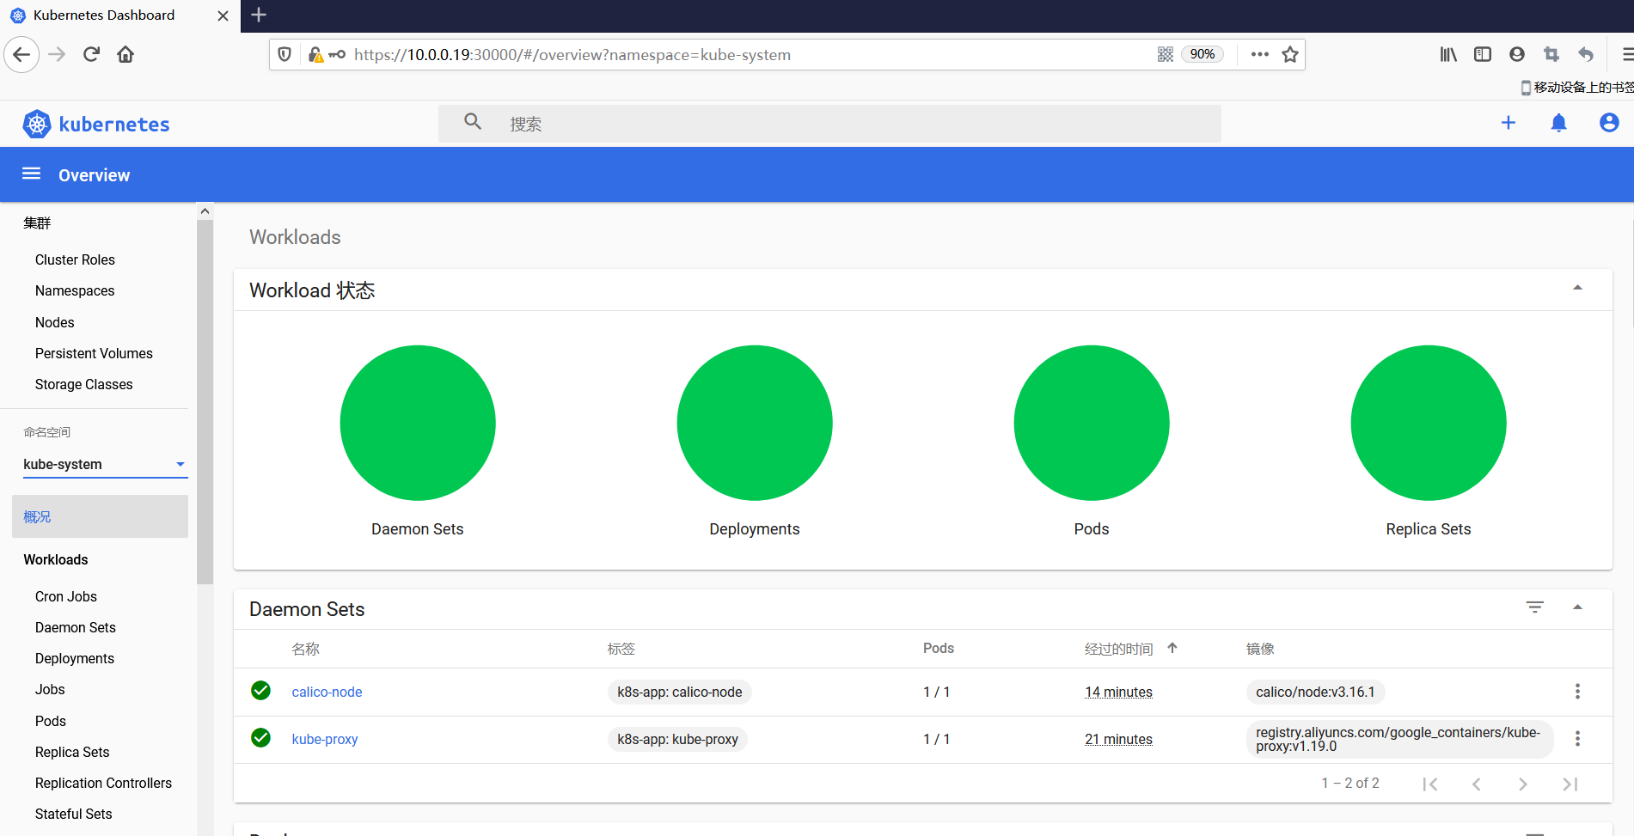Open Cron Jobs in the sidebar
Screen dimensions: 1634x836
point(66,596)
